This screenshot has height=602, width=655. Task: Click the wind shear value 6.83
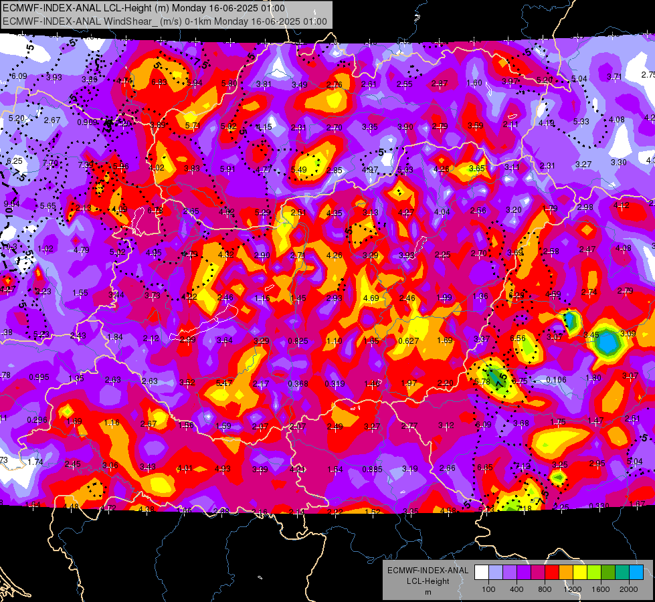[x=159, y=82]
